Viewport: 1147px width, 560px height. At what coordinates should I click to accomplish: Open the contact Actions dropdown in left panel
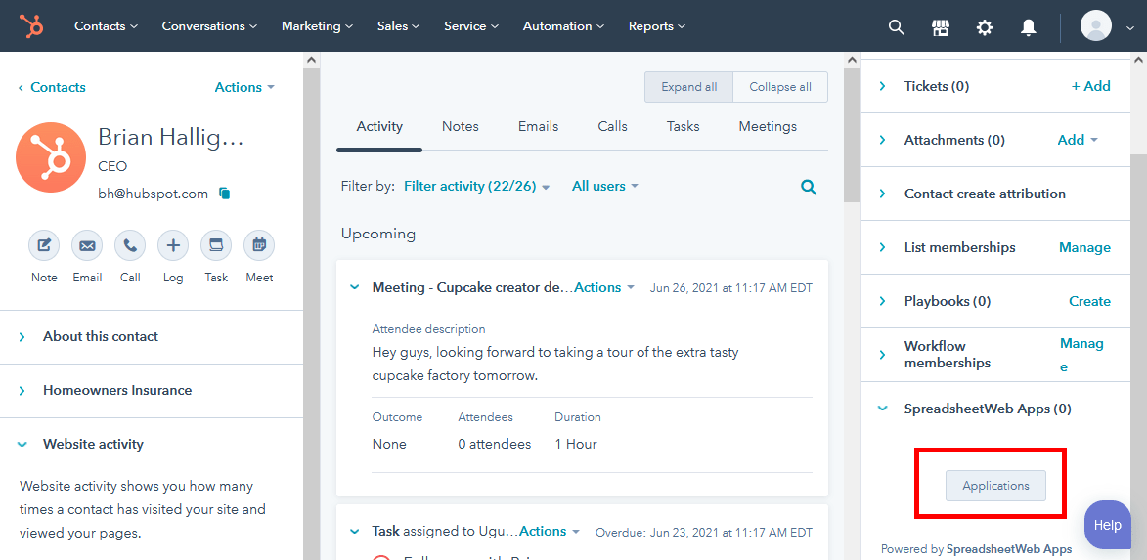[245, 87]
